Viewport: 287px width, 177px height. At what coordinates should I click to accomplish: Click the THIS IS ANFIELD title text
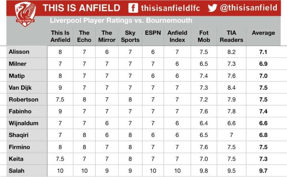(81, 8)
